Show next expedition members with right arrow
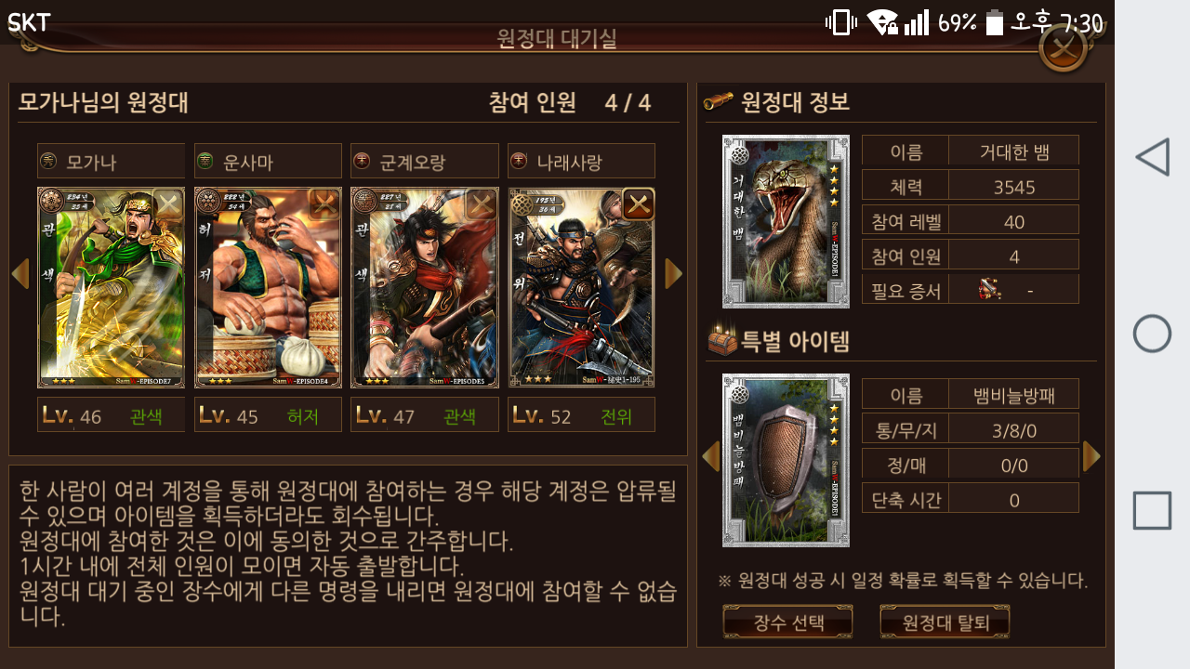 674,273
